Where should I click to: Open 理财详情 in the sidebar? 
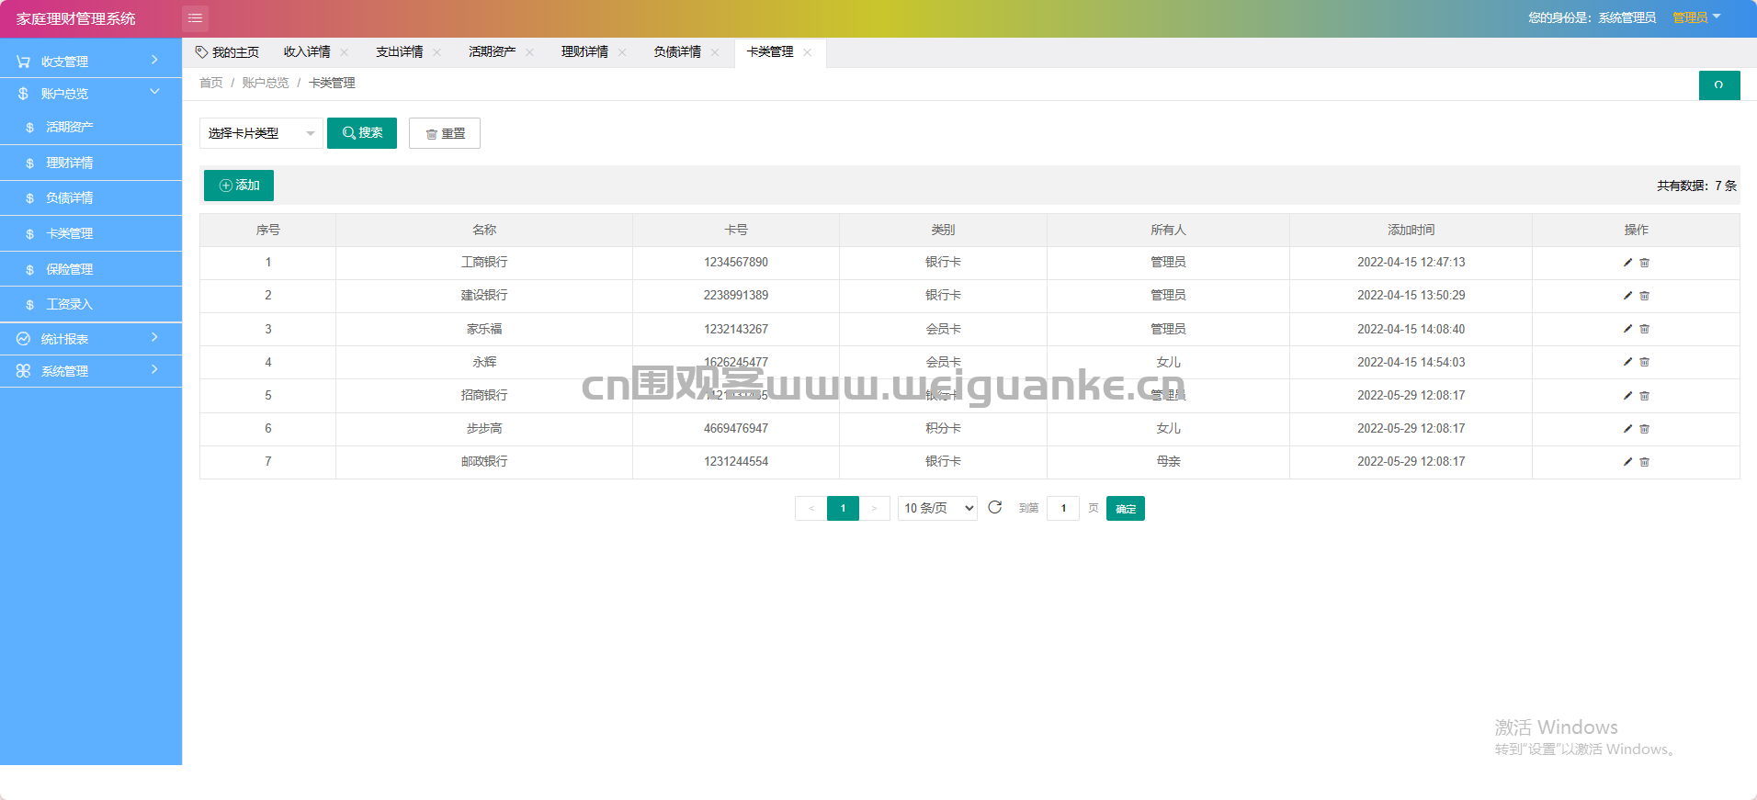(91, 163)
